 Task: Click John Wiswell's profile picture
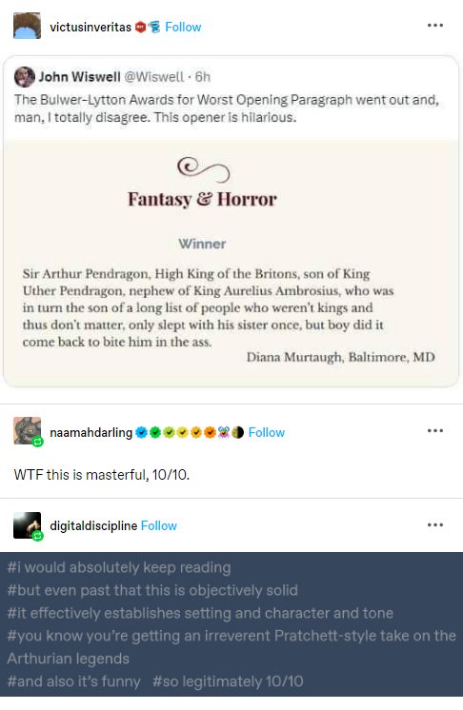(x=25, y=76)
